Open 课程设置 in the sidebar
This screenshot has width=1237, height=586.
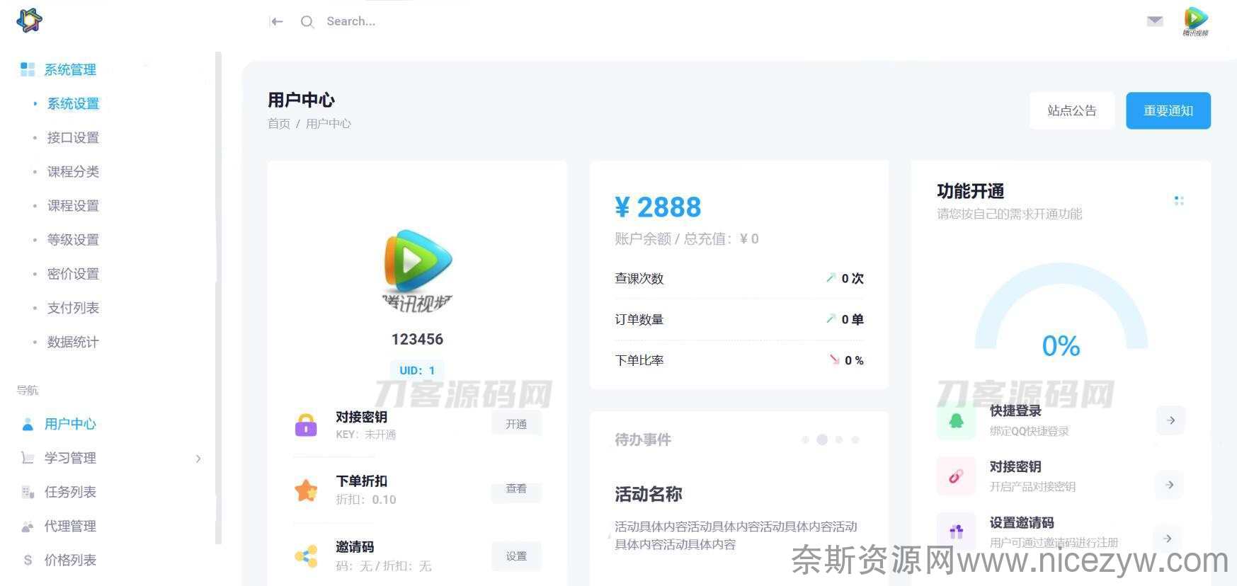pyautogui.click(x=73, y=206)
